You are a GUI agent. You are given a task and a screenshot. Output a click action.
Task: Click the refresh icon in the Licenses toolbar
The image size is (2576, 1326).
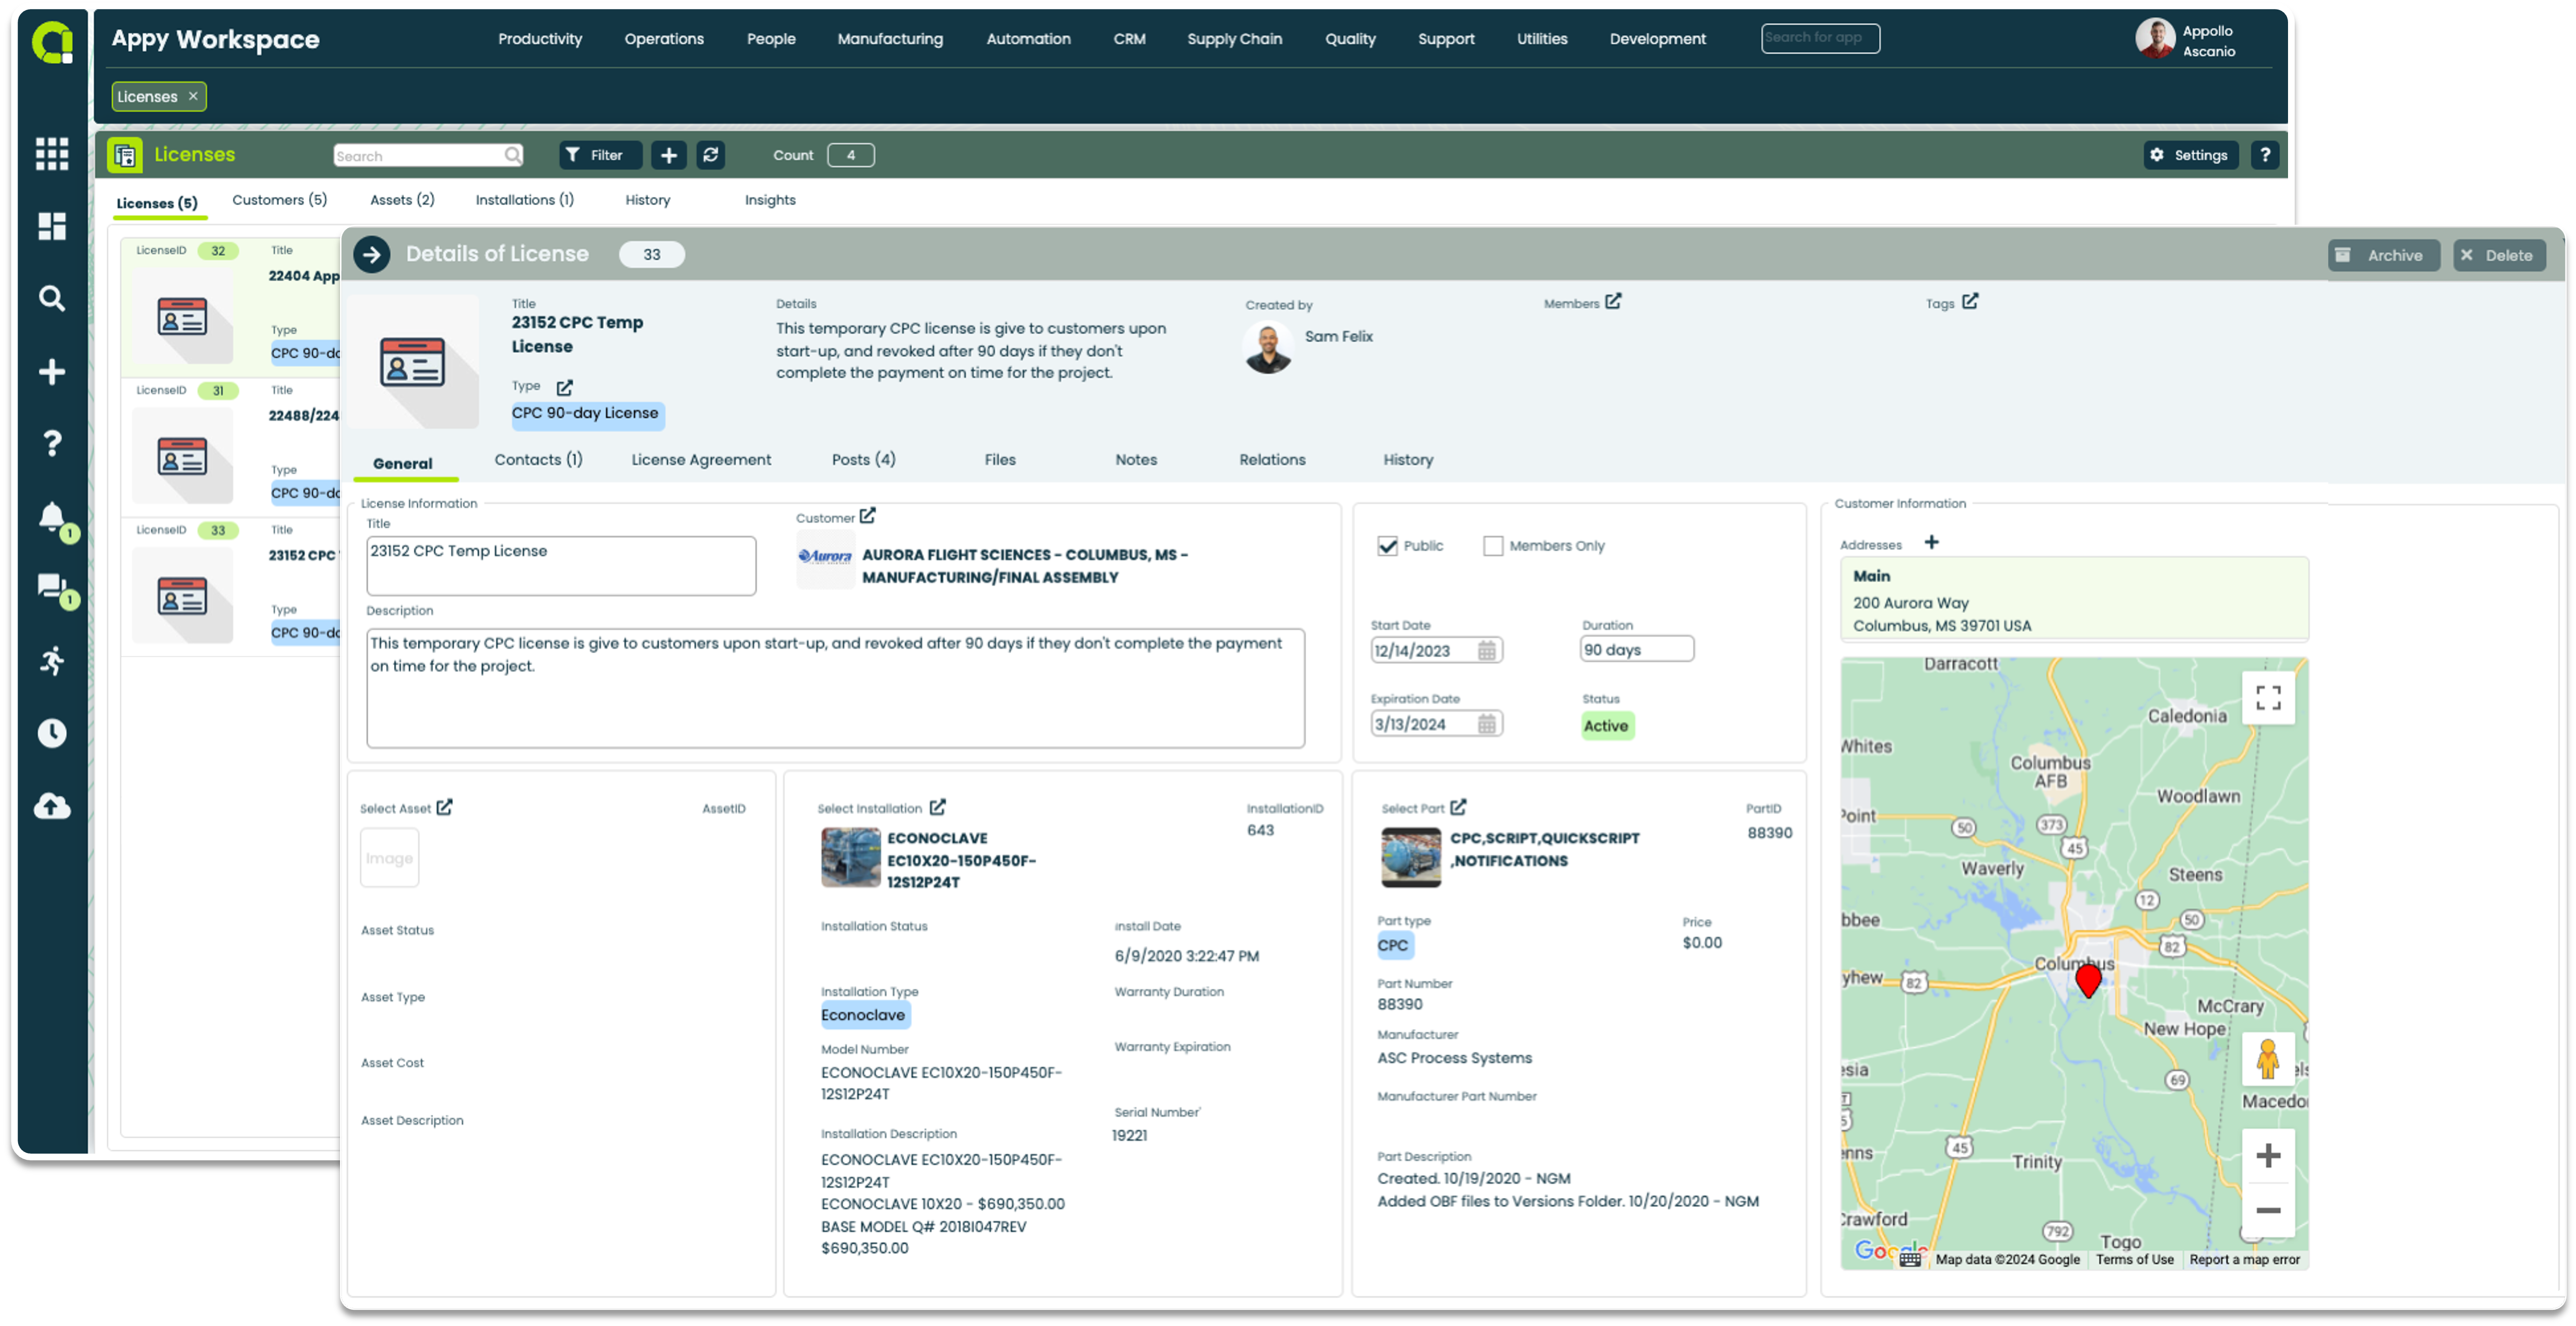click(711, 155)
